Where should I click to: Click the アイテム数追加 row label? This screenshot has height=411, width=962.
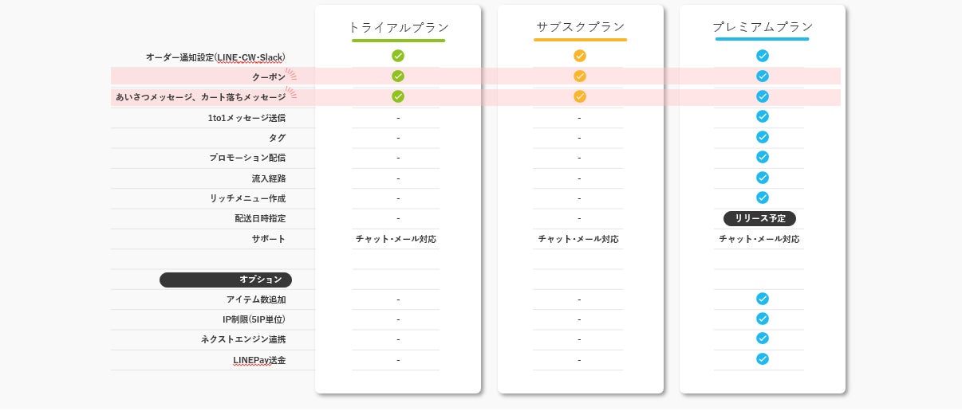pyautogui.click(x=256, y=299)
